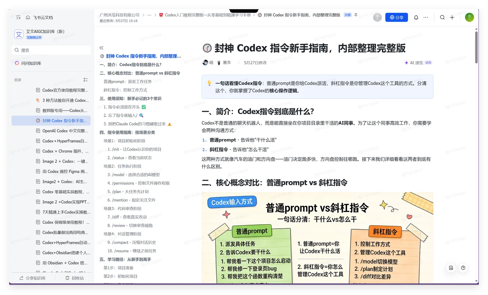Open more options ellipsis in header
Viewport: 488px width, 295px height.
click(x=426, y=17)
